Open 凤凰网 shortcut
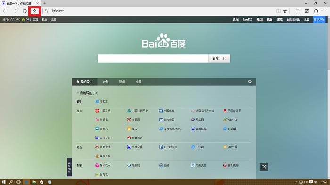330x185 pixels. point(133,120)
